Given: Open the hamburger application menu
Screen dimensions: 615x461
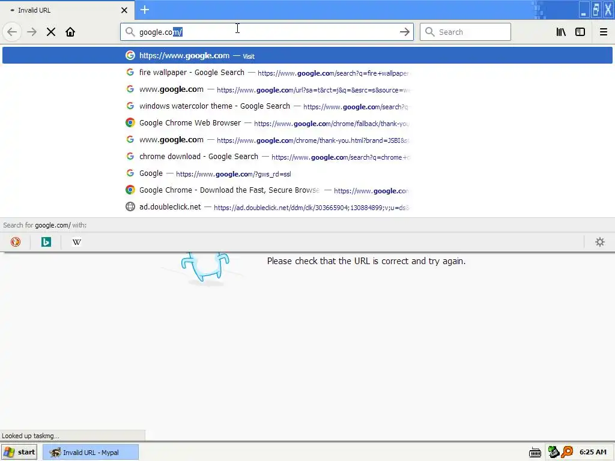Looking at the screenshot, I should 603,32.
